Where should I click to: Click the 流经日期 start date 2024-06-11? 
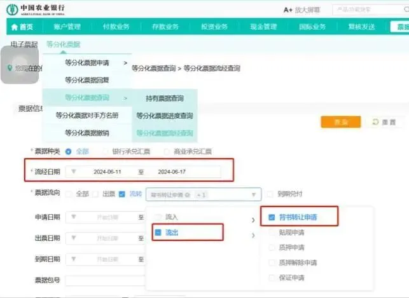[107, 172]
